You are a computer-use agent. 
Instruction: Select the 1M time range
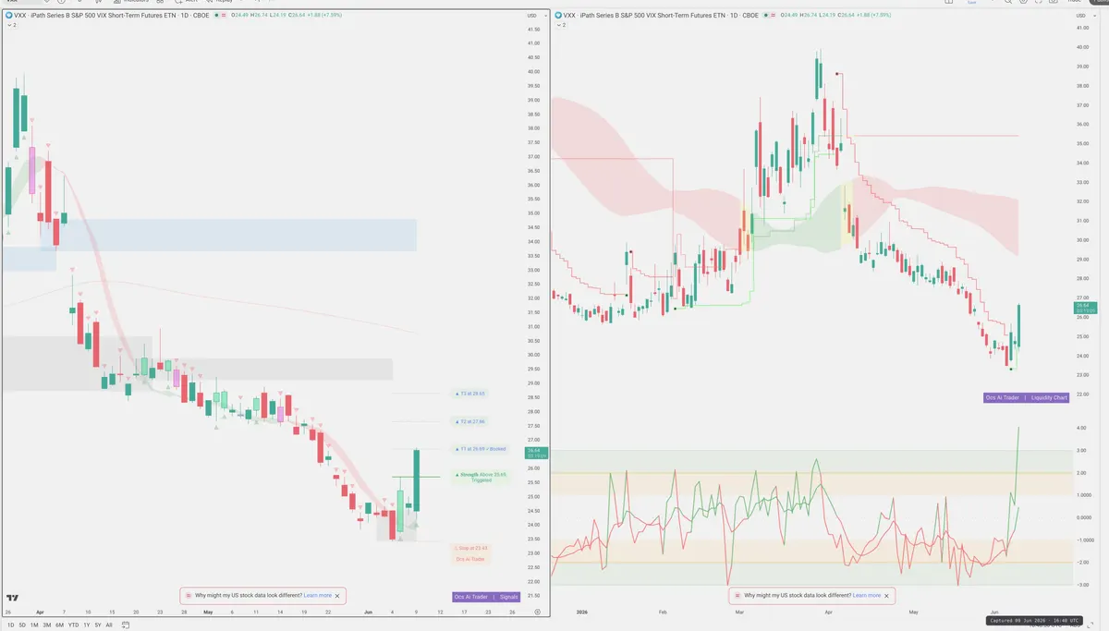[x=34, y=625]
